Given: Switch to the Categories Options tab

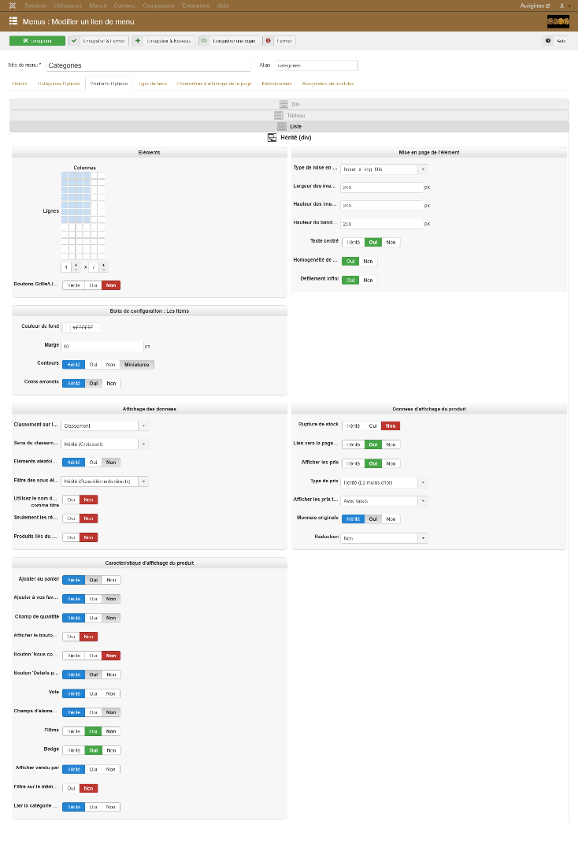Looking at the screenshot, I should click(58, 83).
